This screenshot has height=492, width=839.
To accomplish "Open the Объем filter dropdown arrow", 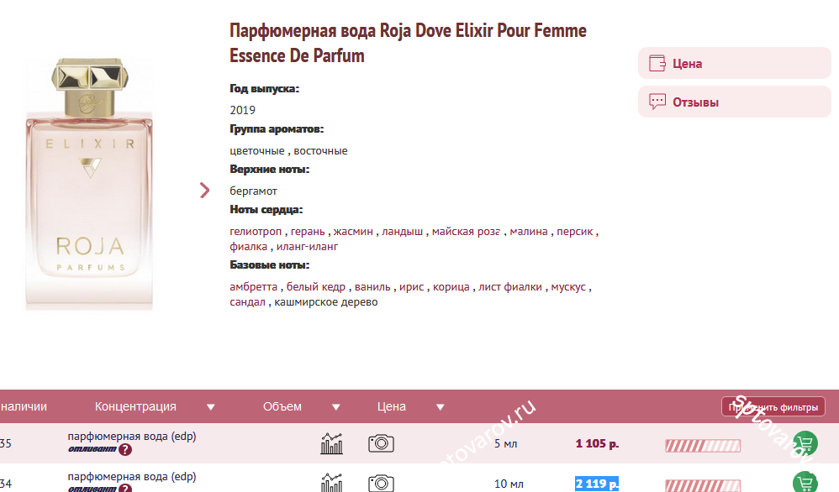I will coord(336,407).
